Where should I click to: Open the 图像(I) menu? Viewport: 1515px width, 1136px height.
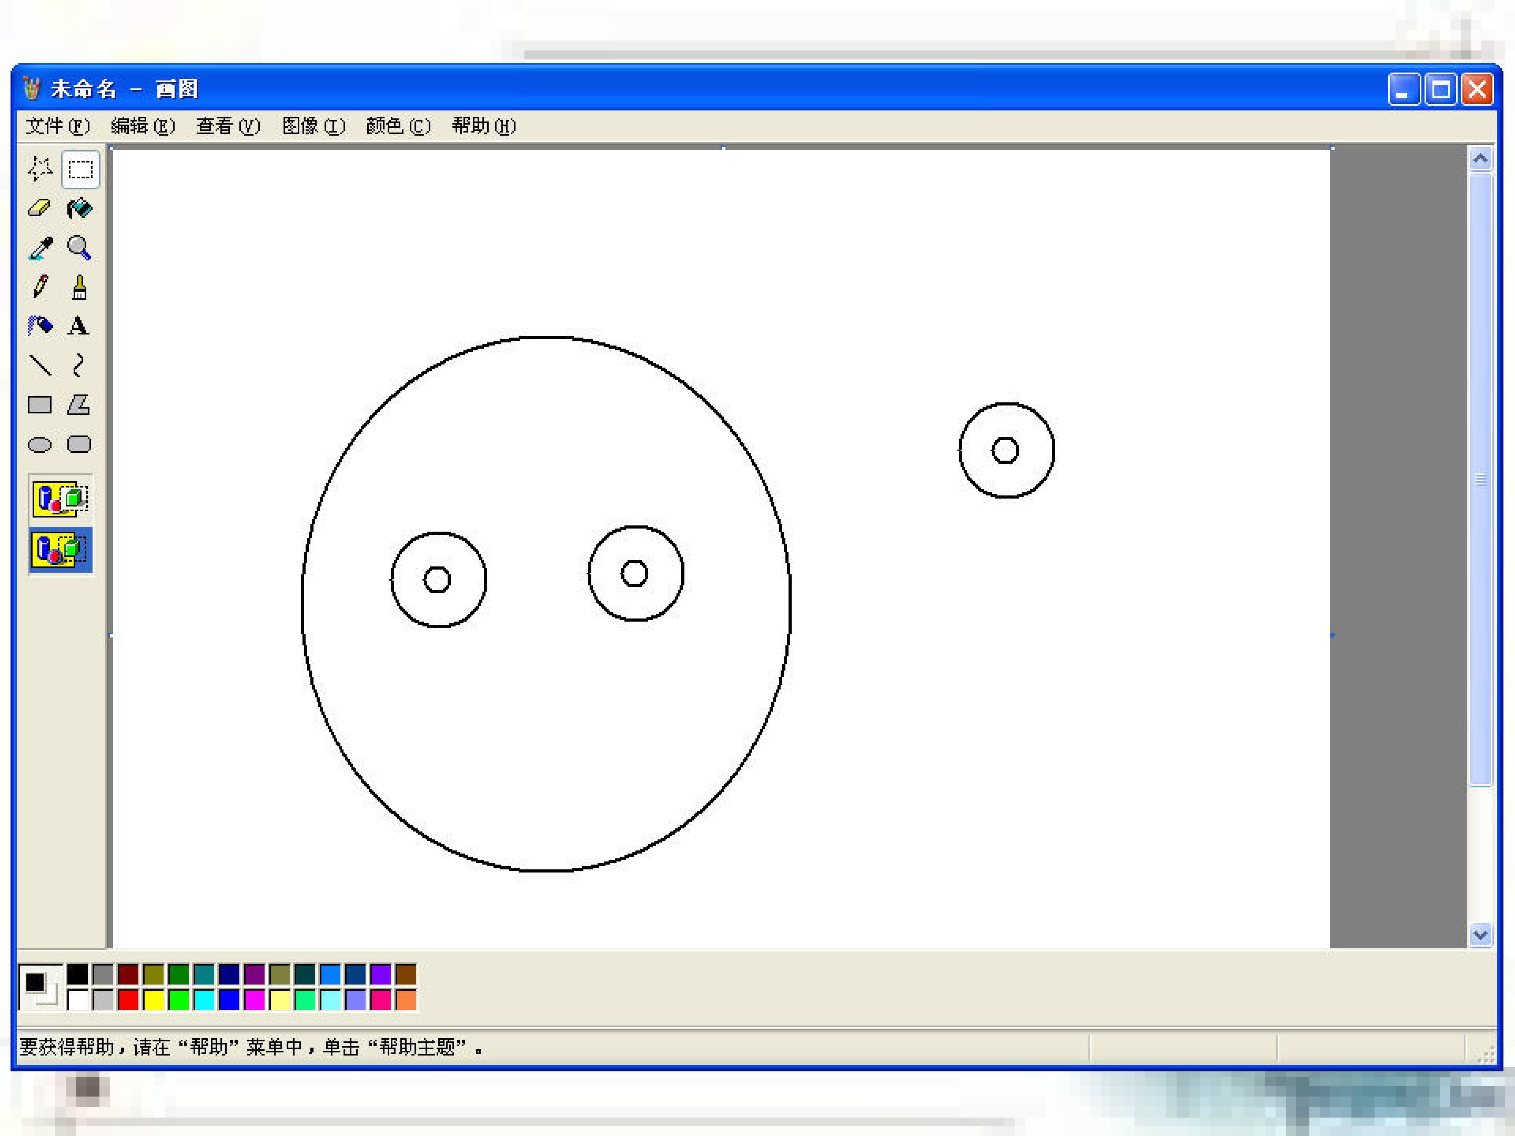(314, 126)
